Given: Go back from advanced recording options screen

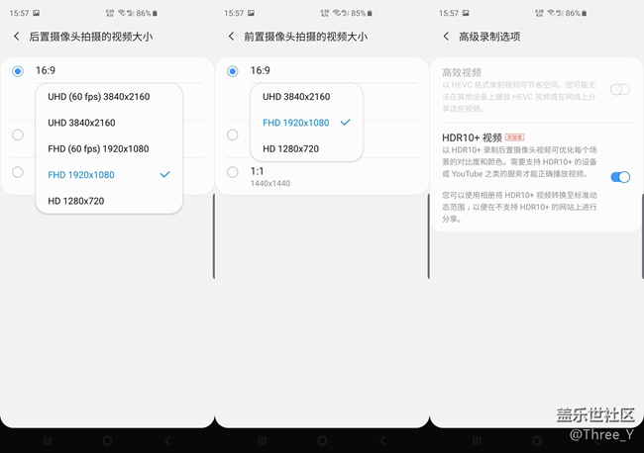Looking at the screenshot, I should pos(446,37).
